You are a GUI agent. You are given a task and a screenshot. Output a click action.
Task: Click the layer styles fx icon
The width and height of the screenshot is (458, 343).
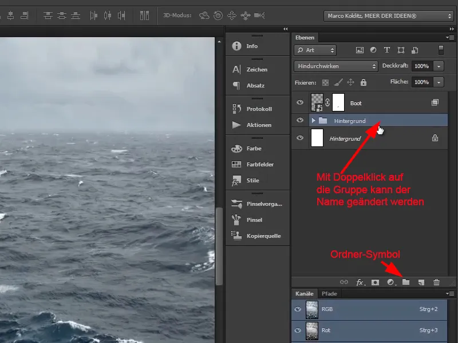[x=359, y=282]
